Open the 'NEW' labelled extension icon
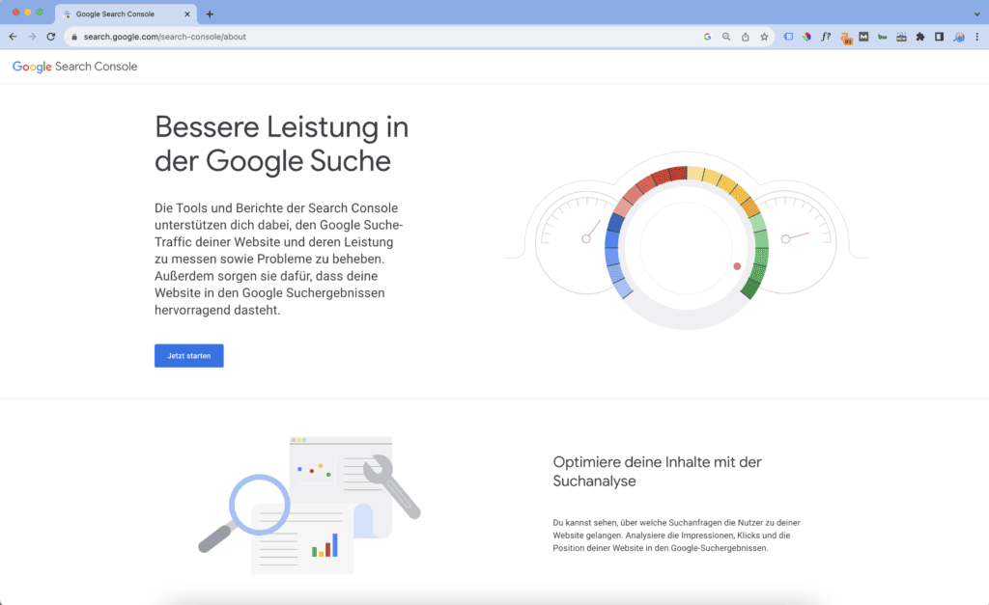Screen dimensions: 989x605 [x=901, y=37]
